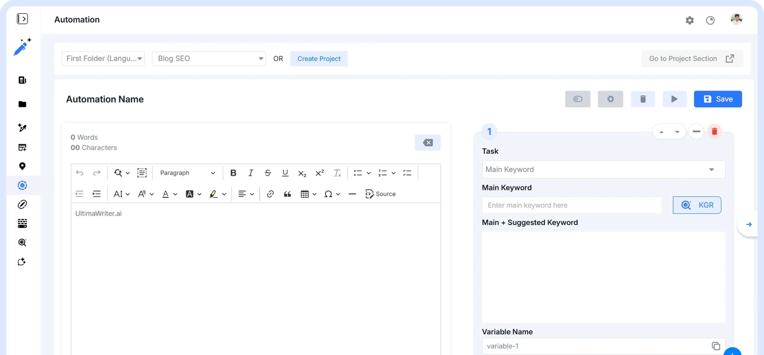Remove text formatting
764x355 pixels.
[337, 173]
